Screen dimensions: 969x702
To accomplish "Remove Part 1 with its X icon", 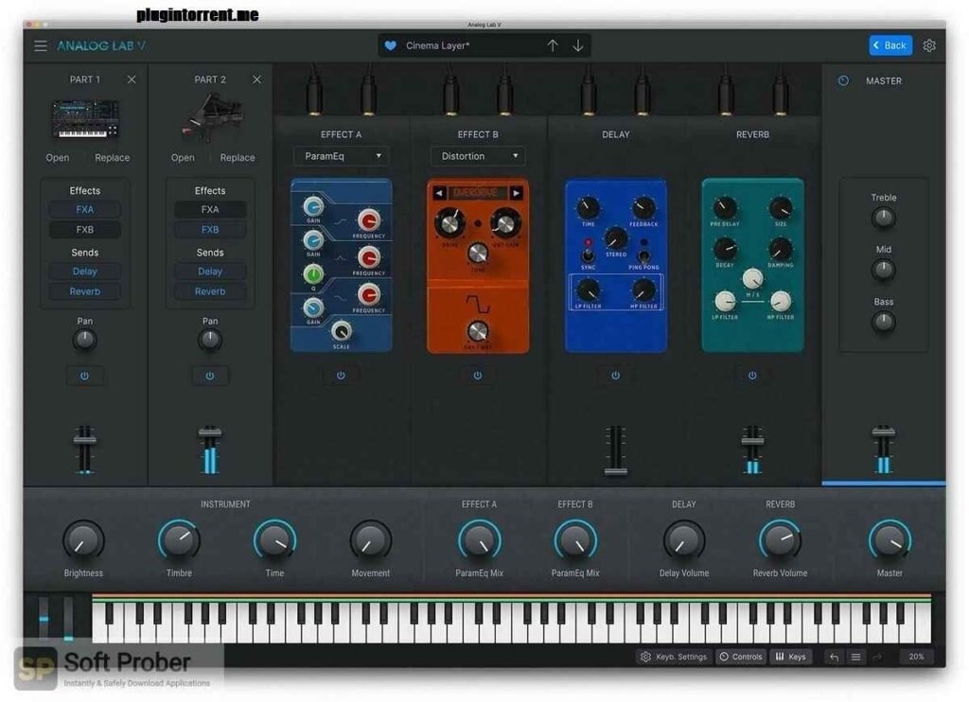I will tap(132, 79).
